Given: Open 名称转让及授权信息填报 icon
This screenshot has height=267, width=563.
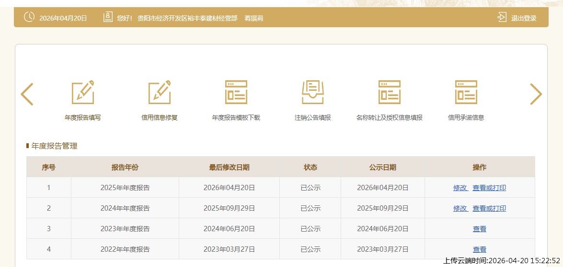Looking at the screenshot, I should tap(389, 93).
